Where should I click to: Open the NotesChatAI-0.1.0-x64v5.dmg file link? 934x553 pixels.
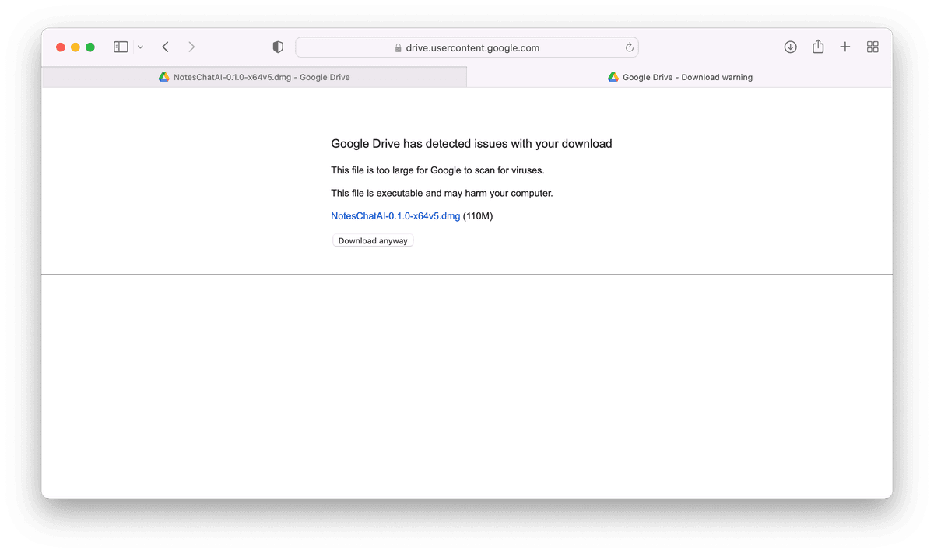(x=395, y=216)
